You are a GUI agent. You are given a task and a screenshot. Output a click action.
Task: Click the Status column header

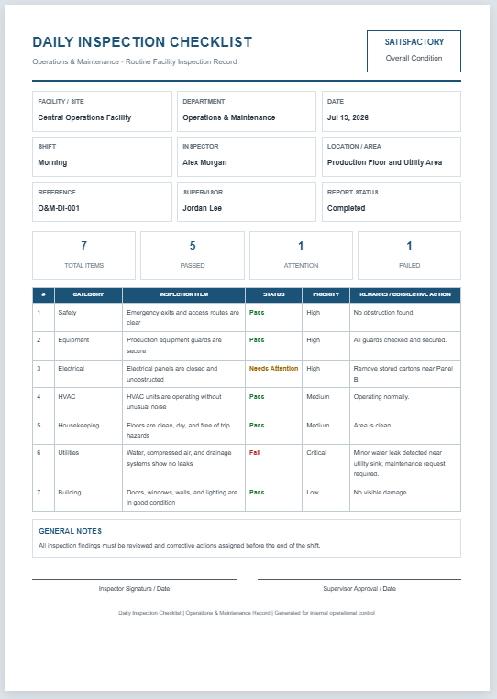coord(273,294)
